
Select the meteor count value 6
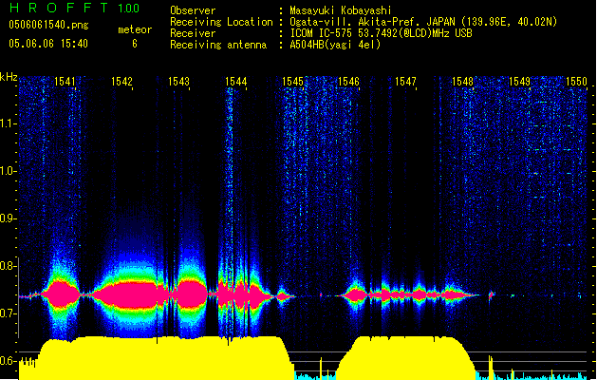coord(134,44)
